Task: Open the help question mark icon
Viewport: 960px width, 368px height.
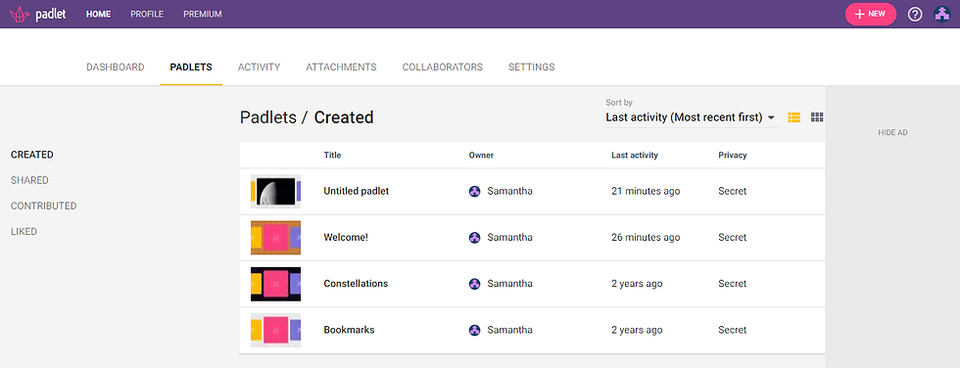Action: coord(915,14)
